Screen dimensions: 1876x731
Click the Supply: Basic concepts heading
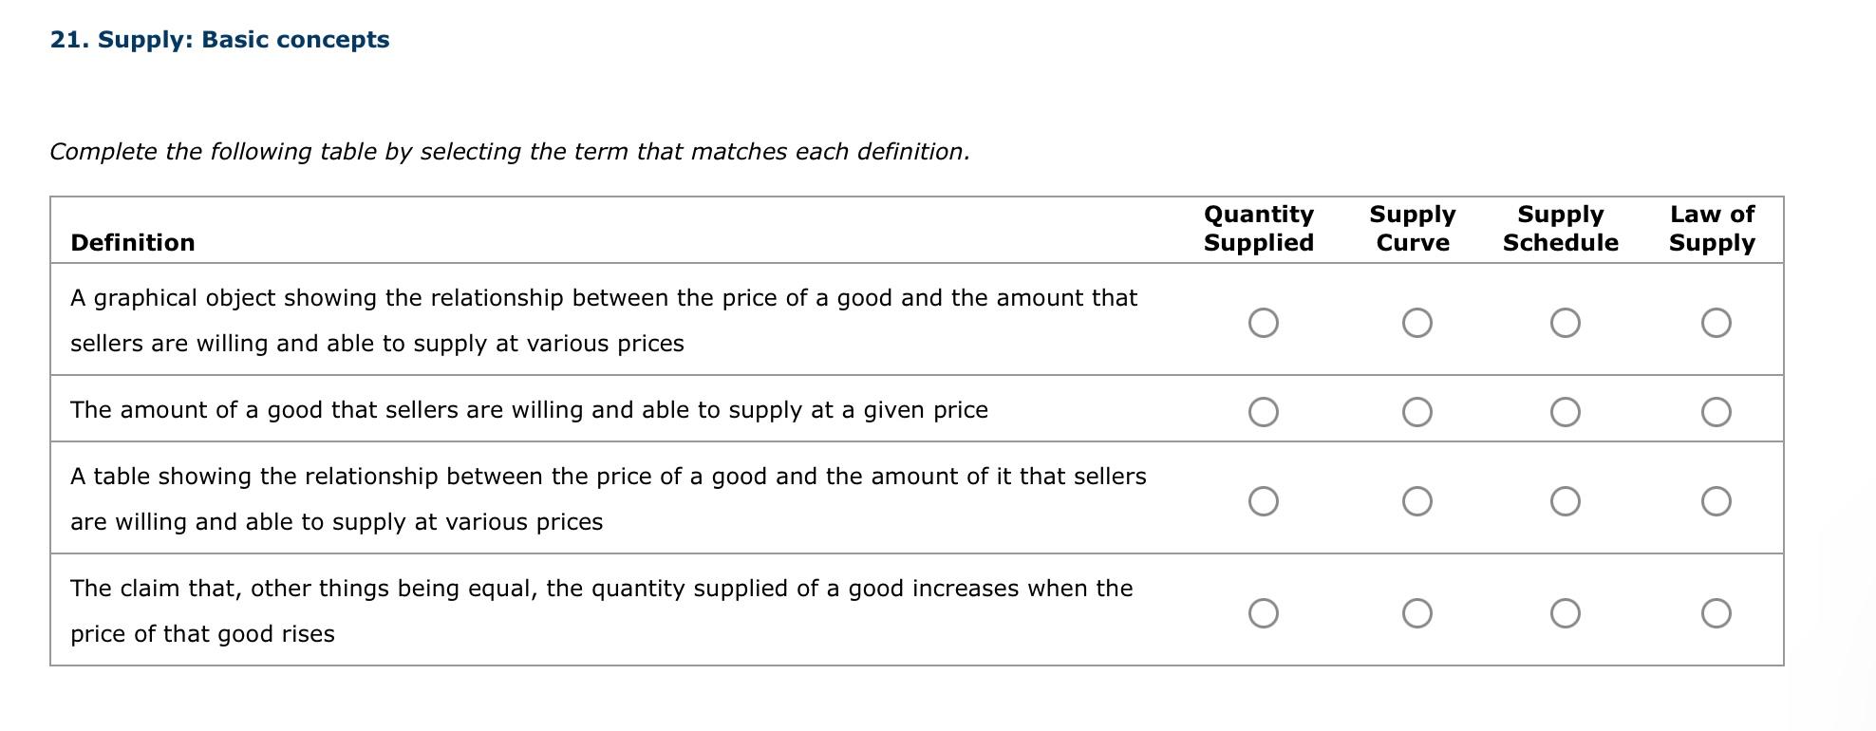[220, 40]
